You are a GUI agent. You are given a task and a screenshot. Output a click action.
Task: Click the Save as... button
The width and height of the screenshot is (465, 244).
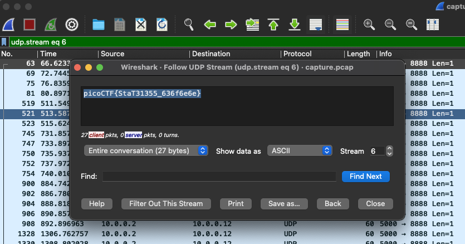284,204
